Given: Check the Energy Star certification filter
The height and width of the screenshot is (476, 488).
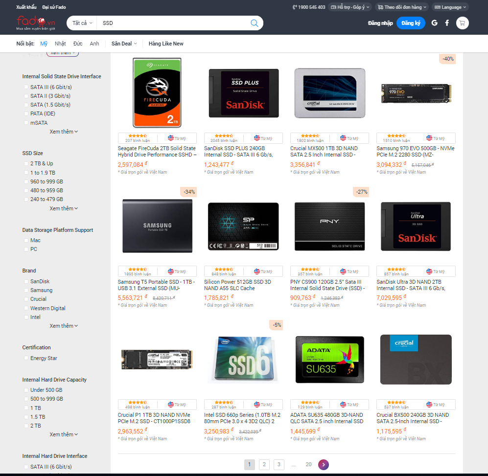Looking at the screenshot, I should click(x=26, y=358).
